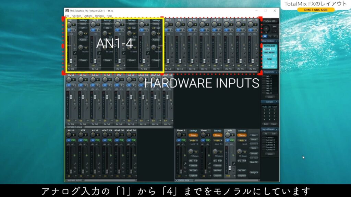351x197 pixels.
Task: Mute the Mic 1 input channel
Action: pos(69,30)
